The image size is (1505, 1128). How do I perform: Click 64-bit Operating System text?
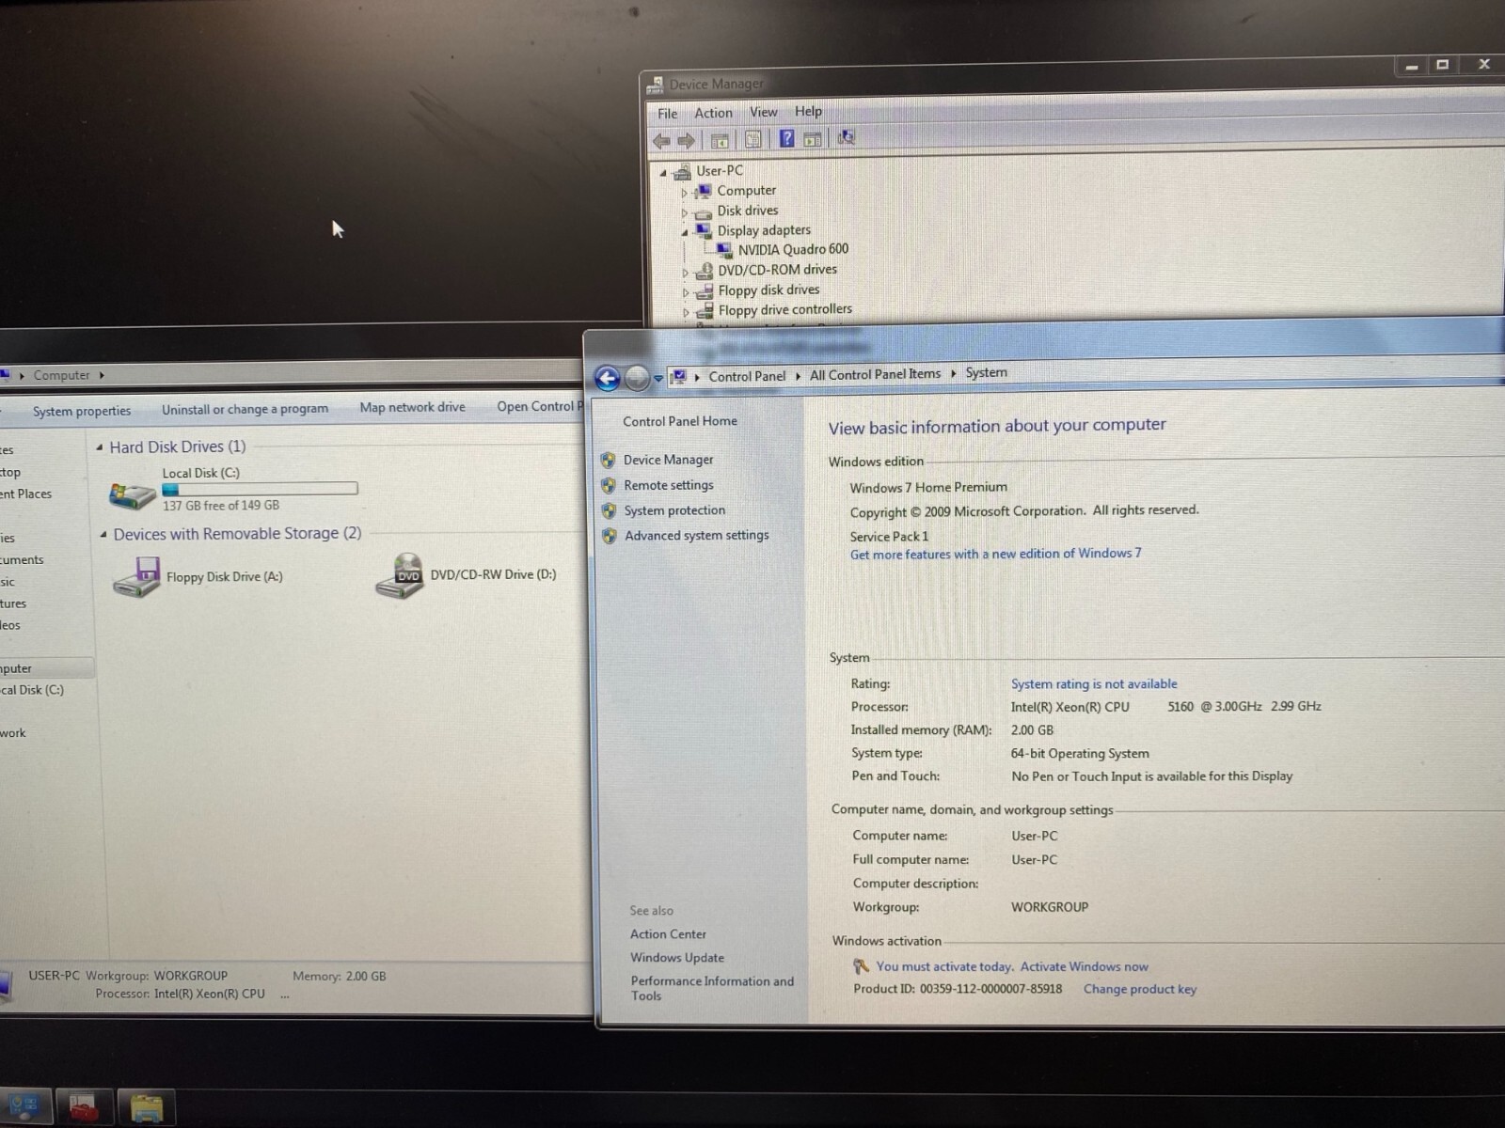[x=1080, y=754]
